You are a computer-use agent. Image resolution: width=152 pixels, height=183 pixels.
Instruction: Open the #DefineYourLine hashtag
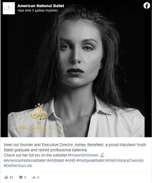[x=18, y=166]
